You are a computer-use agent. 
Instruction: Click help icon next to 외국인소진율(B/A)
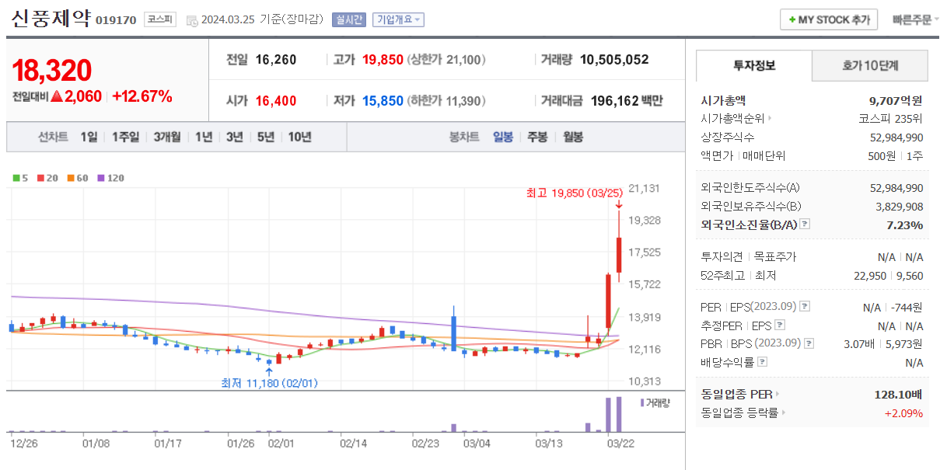[x=805, y=225]
